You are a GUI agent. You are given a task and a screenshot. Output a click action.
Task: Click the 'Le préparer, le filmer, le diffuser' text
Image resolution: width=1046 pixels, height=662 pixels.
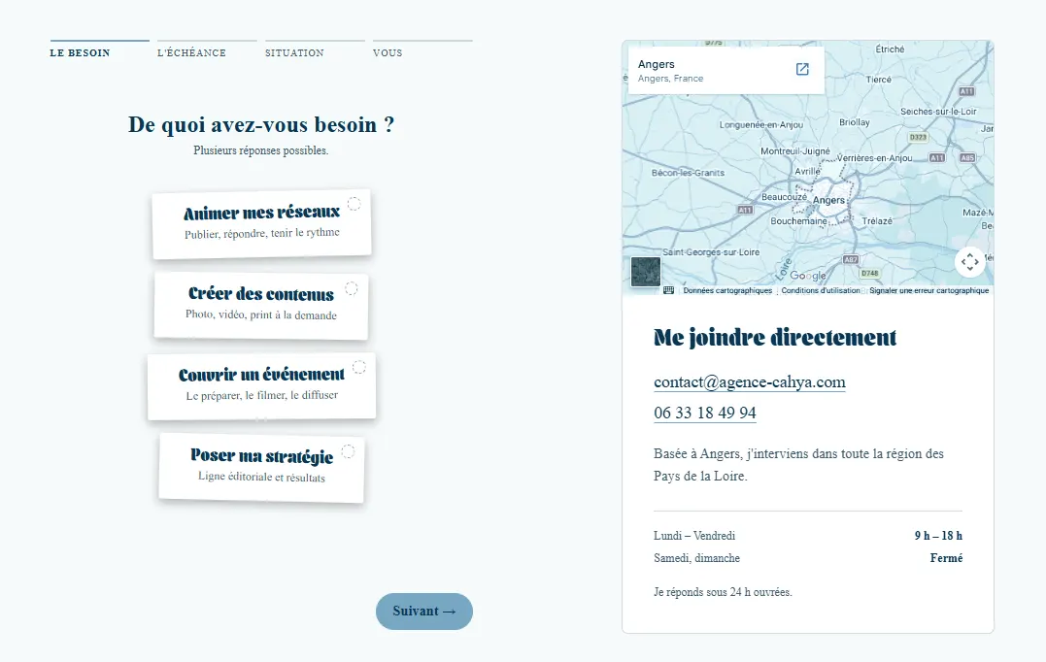pyautogui.click(x=262, y=395)
